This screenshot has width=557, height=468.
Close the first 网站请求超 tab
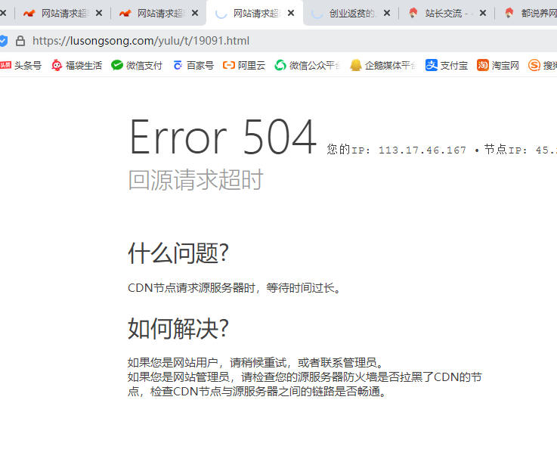(x=99, y=13)
